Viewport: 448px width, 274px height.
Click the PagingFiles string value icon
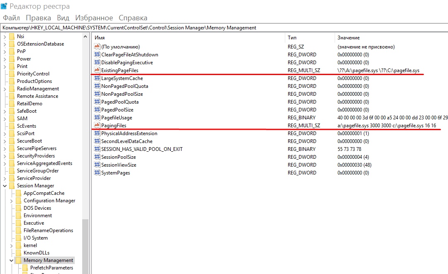[x=97, y=126]
